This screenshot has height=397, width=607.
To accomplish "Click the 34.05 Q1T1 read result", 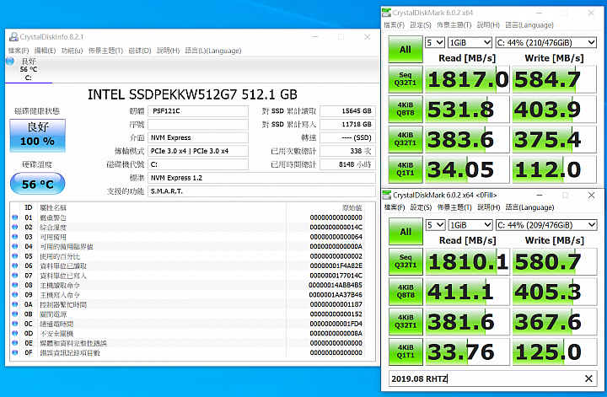I will pos(467,169).
